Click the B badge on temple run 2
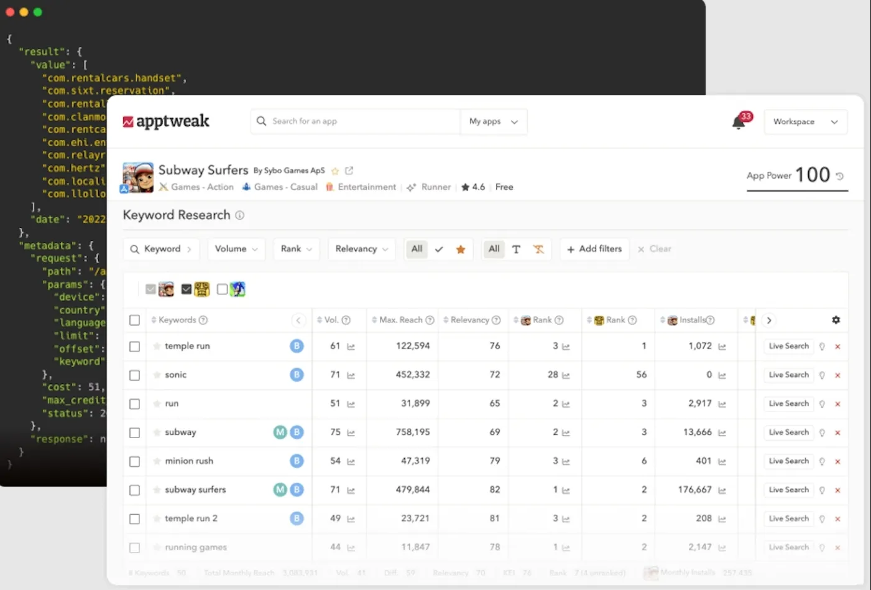 click(297, 518)
